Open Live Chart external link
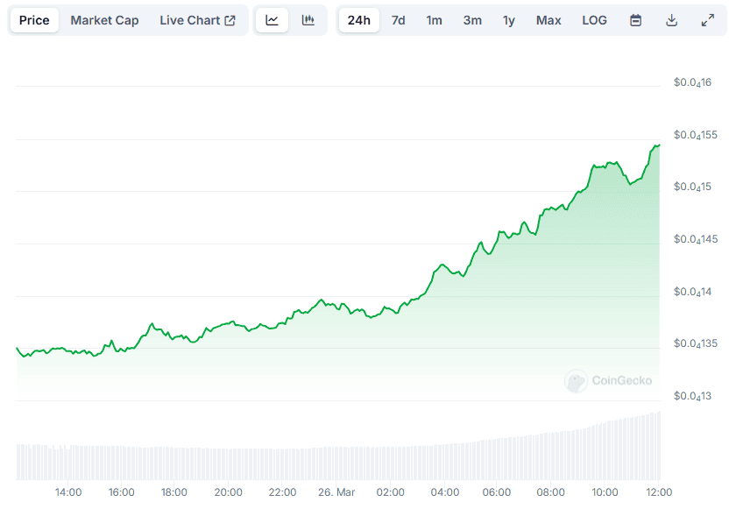 [x=197, y=20]
